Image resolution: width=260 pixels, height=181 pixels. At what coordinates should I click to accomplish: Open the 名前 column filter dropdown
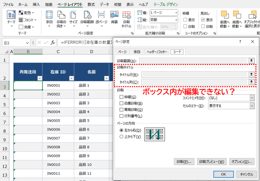[107, 78]
